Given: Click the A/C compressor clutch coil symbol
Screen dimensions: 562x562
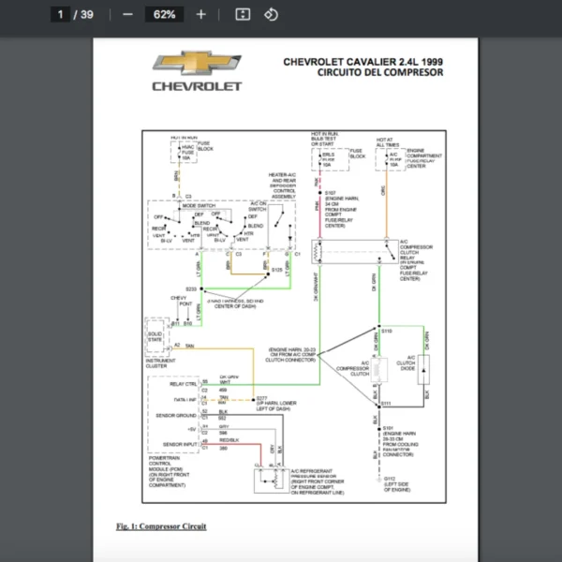Looking at the screenshot, I should (x=378, y=370).
